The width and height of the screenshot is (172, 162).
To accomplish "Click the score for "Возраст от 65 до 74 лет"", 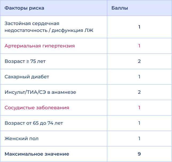I will pos(139,123).
